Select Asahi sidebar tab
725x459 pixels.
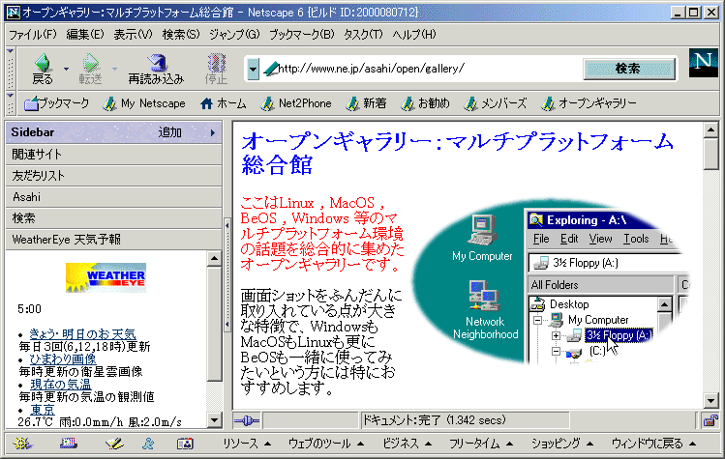coord(114,197)
